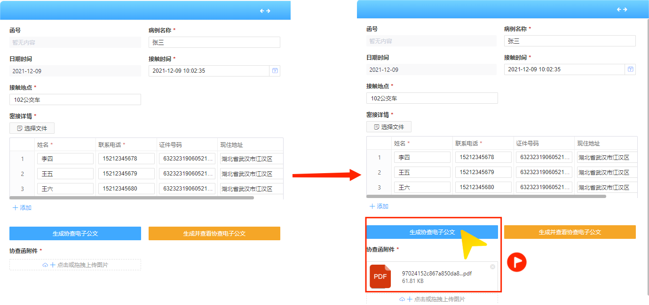
Task: Click the expand arrows icon in the left form header
Action: click(265, 11)
